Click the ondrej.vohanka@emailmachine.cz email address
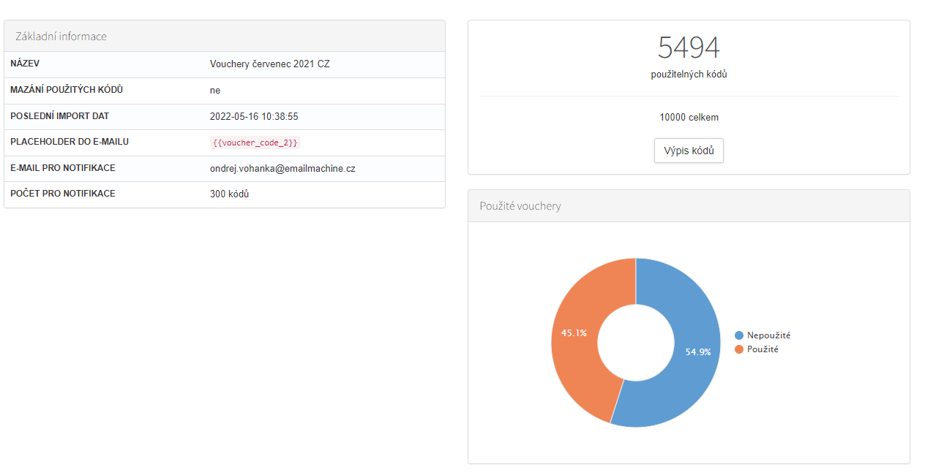The height and width of the screenshot is (475, 925). (x=282, y=168)
